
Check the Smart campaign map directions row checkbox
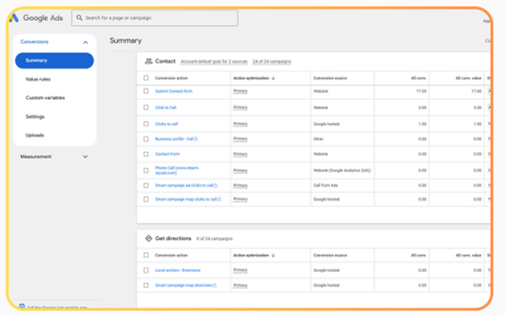146,286
